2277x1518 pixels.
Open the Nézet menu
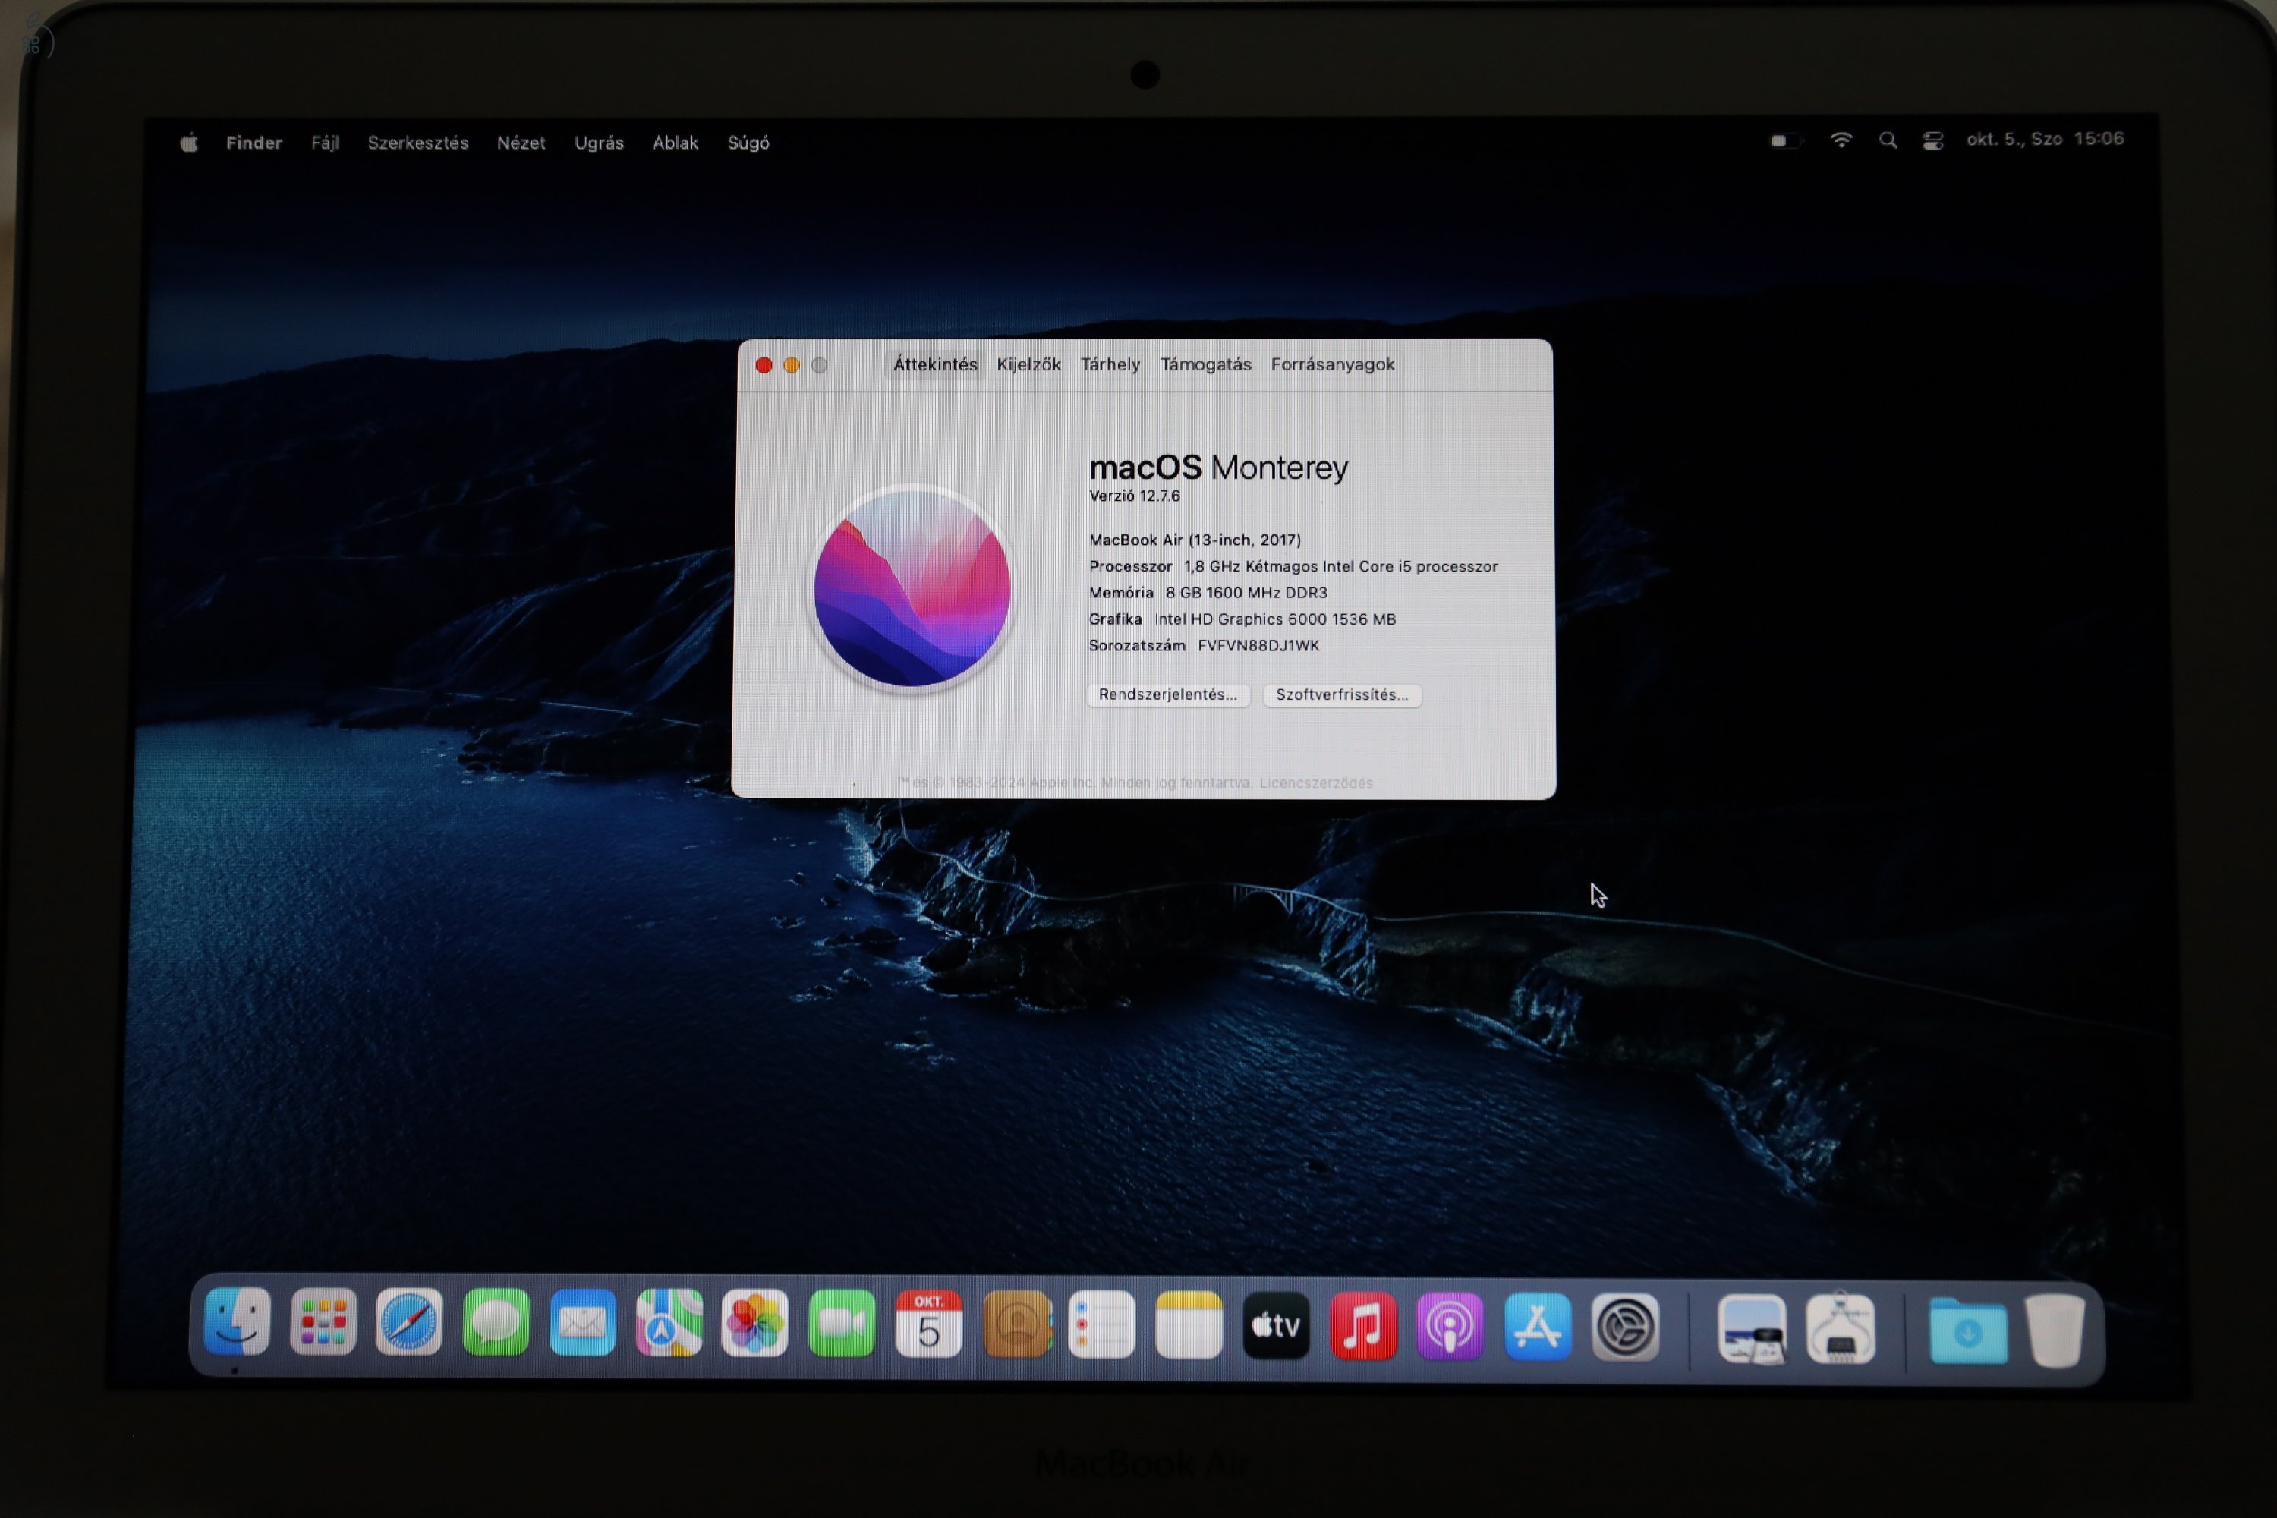[521, 143]
